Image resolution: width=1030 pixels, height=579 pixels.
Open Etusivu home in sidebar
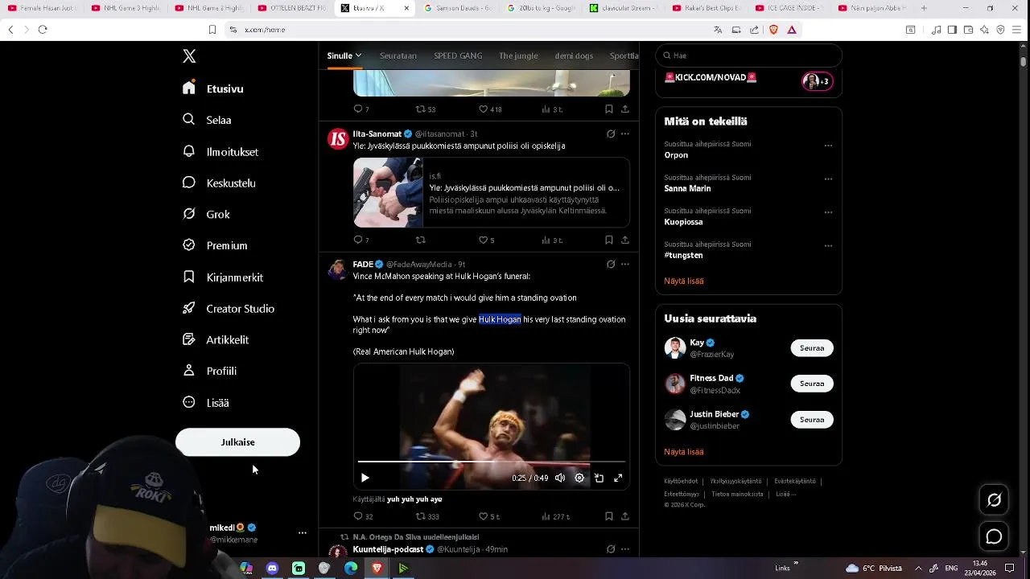tap(213, 88)
